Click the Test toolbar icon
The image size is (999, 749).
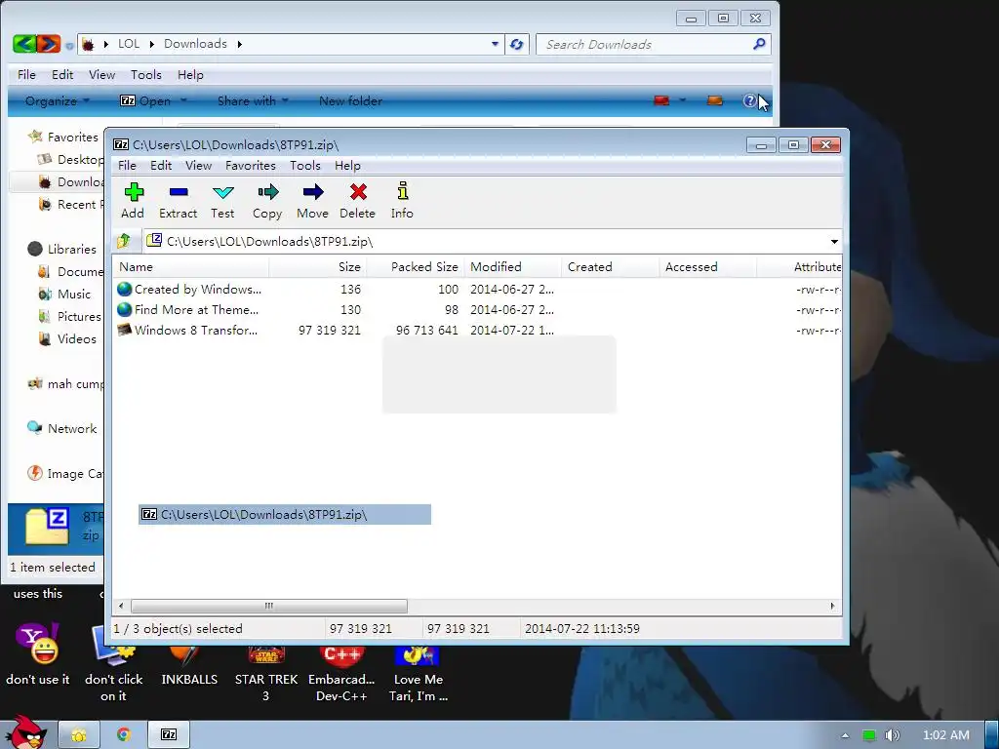(x=223, y=201)
